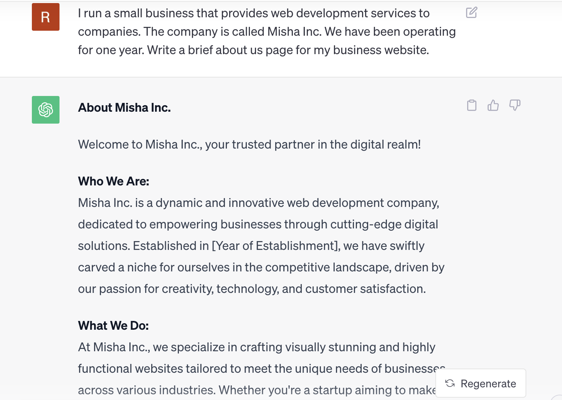Give the response a thumbs down

tap(515, 105)
